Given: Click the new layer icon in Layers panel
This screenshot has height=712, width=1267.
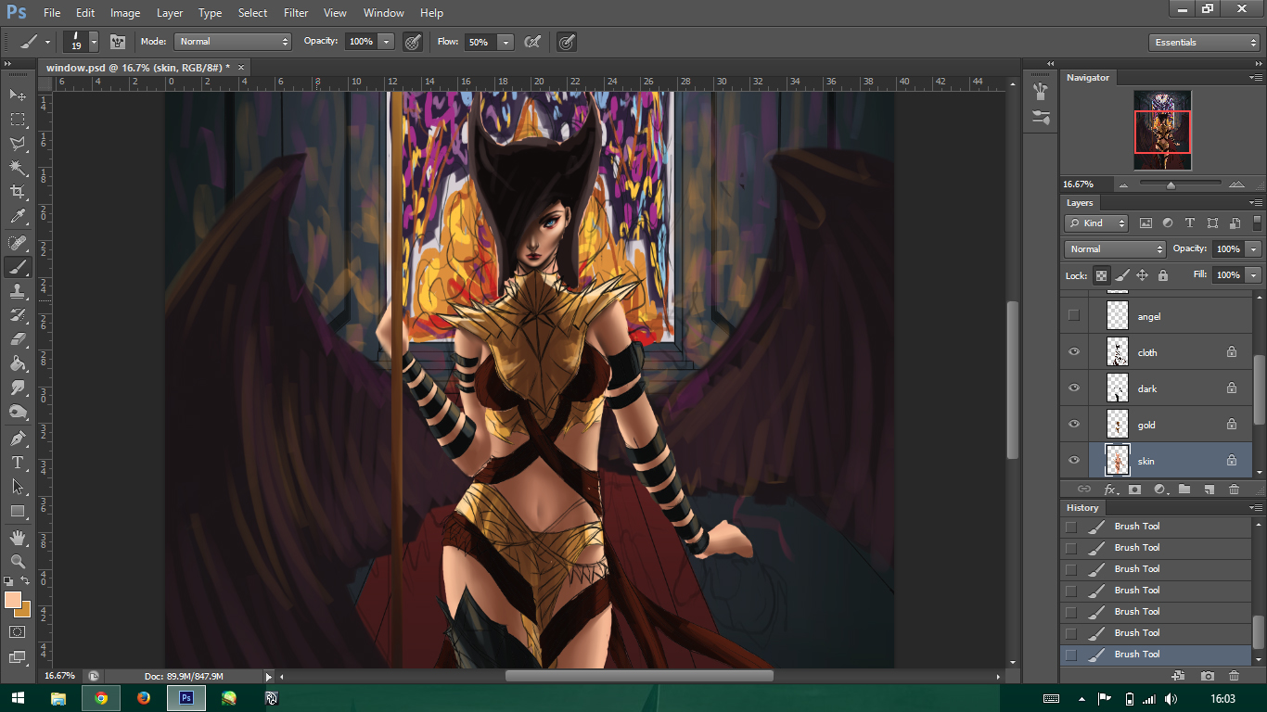Looking at the screenshot, I should tap(1209, 489).
